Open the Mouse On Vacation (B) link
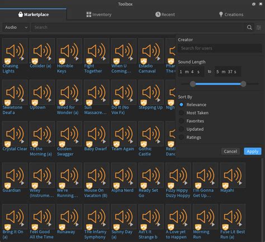Image resolution: width=265 pixels, height=242 pixels. [96, 193]
